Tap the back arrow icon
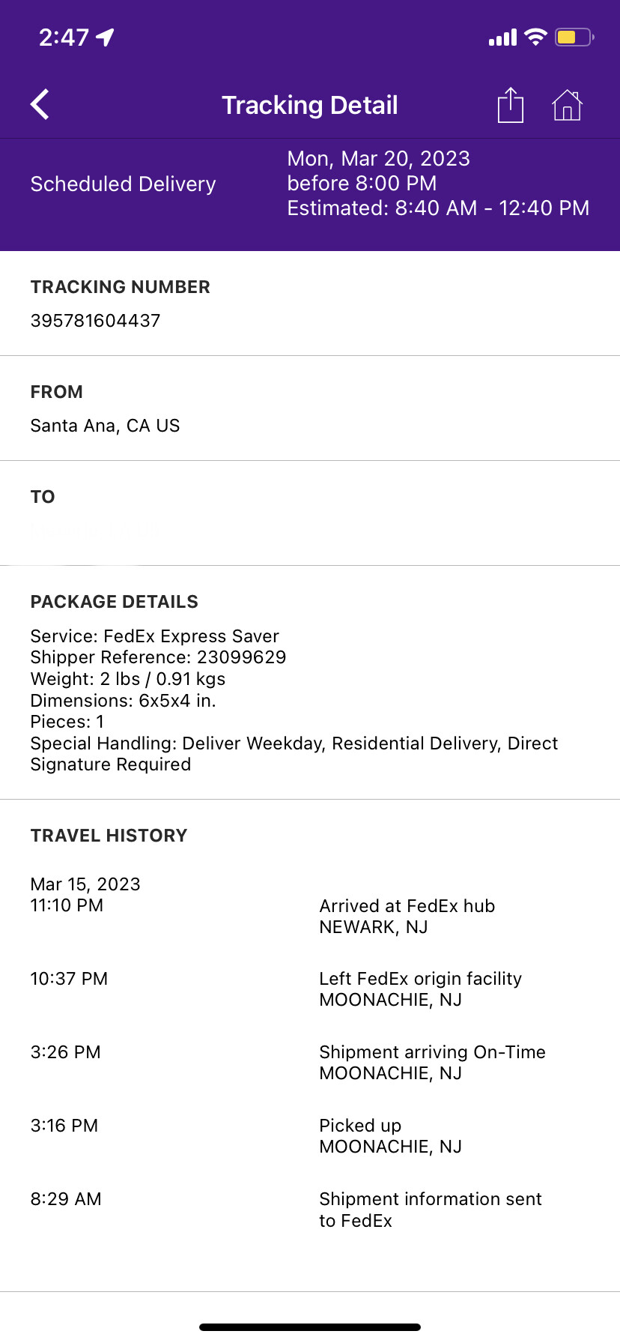 [40, 105]
